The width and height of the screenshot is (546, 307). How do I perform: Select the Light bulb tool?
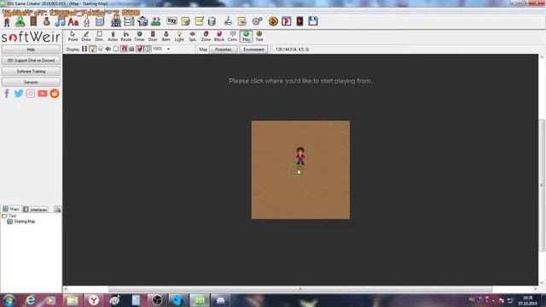click(179, 36)
